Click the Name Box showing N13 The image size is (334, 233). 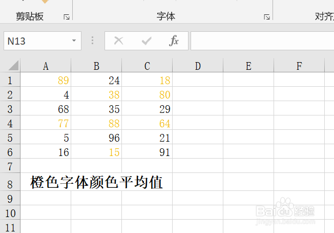click(43, 41)
